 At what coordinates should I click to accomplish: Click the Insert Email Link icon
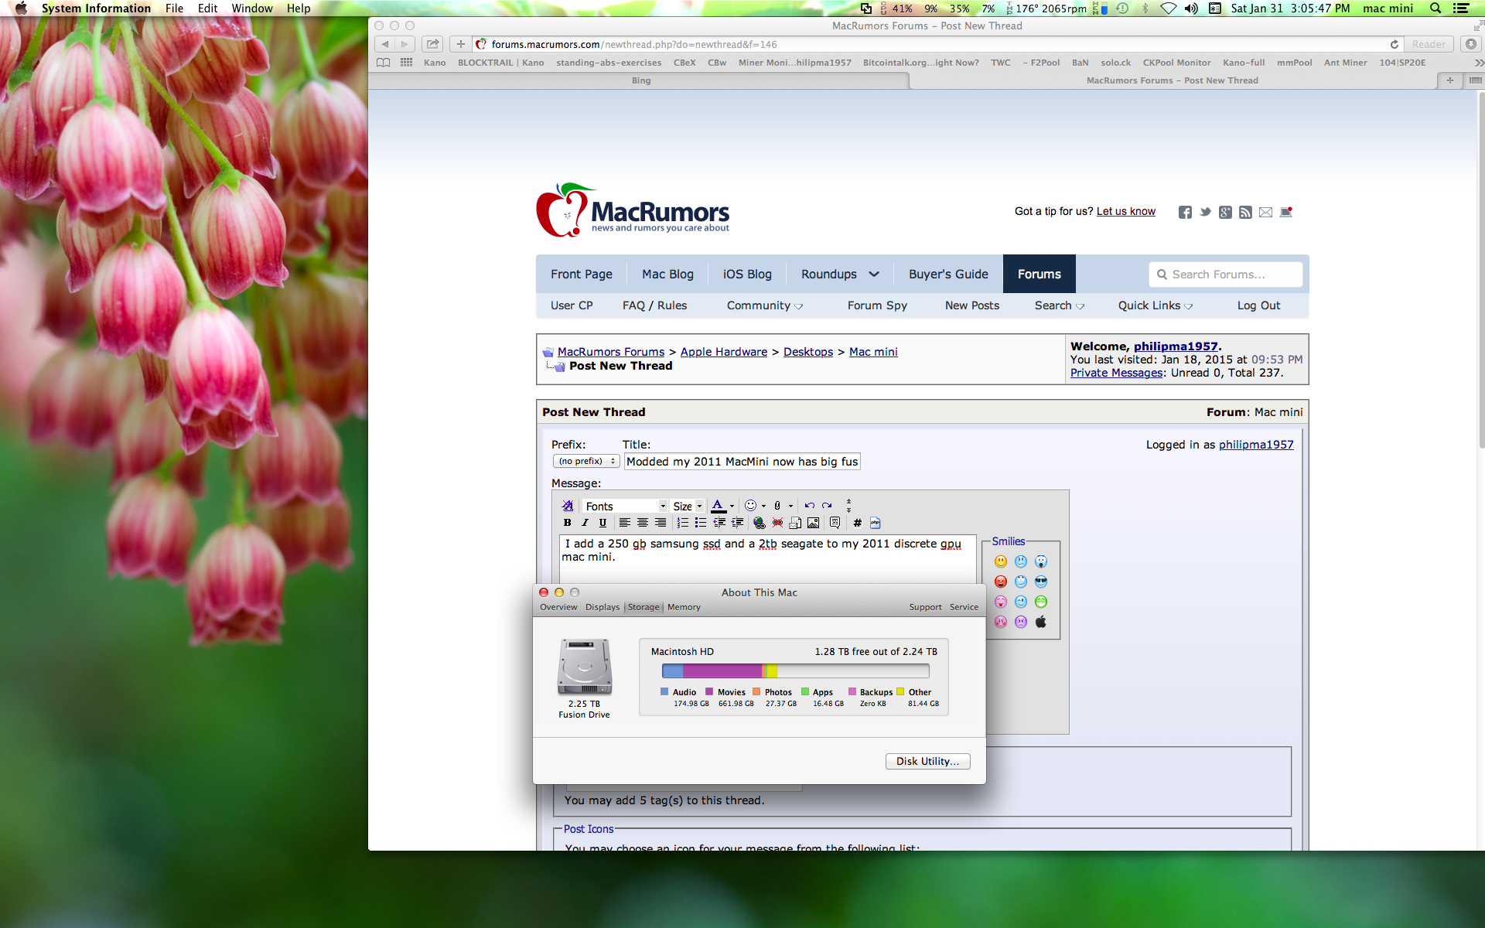pyautogui.click(x=795, y=523)
